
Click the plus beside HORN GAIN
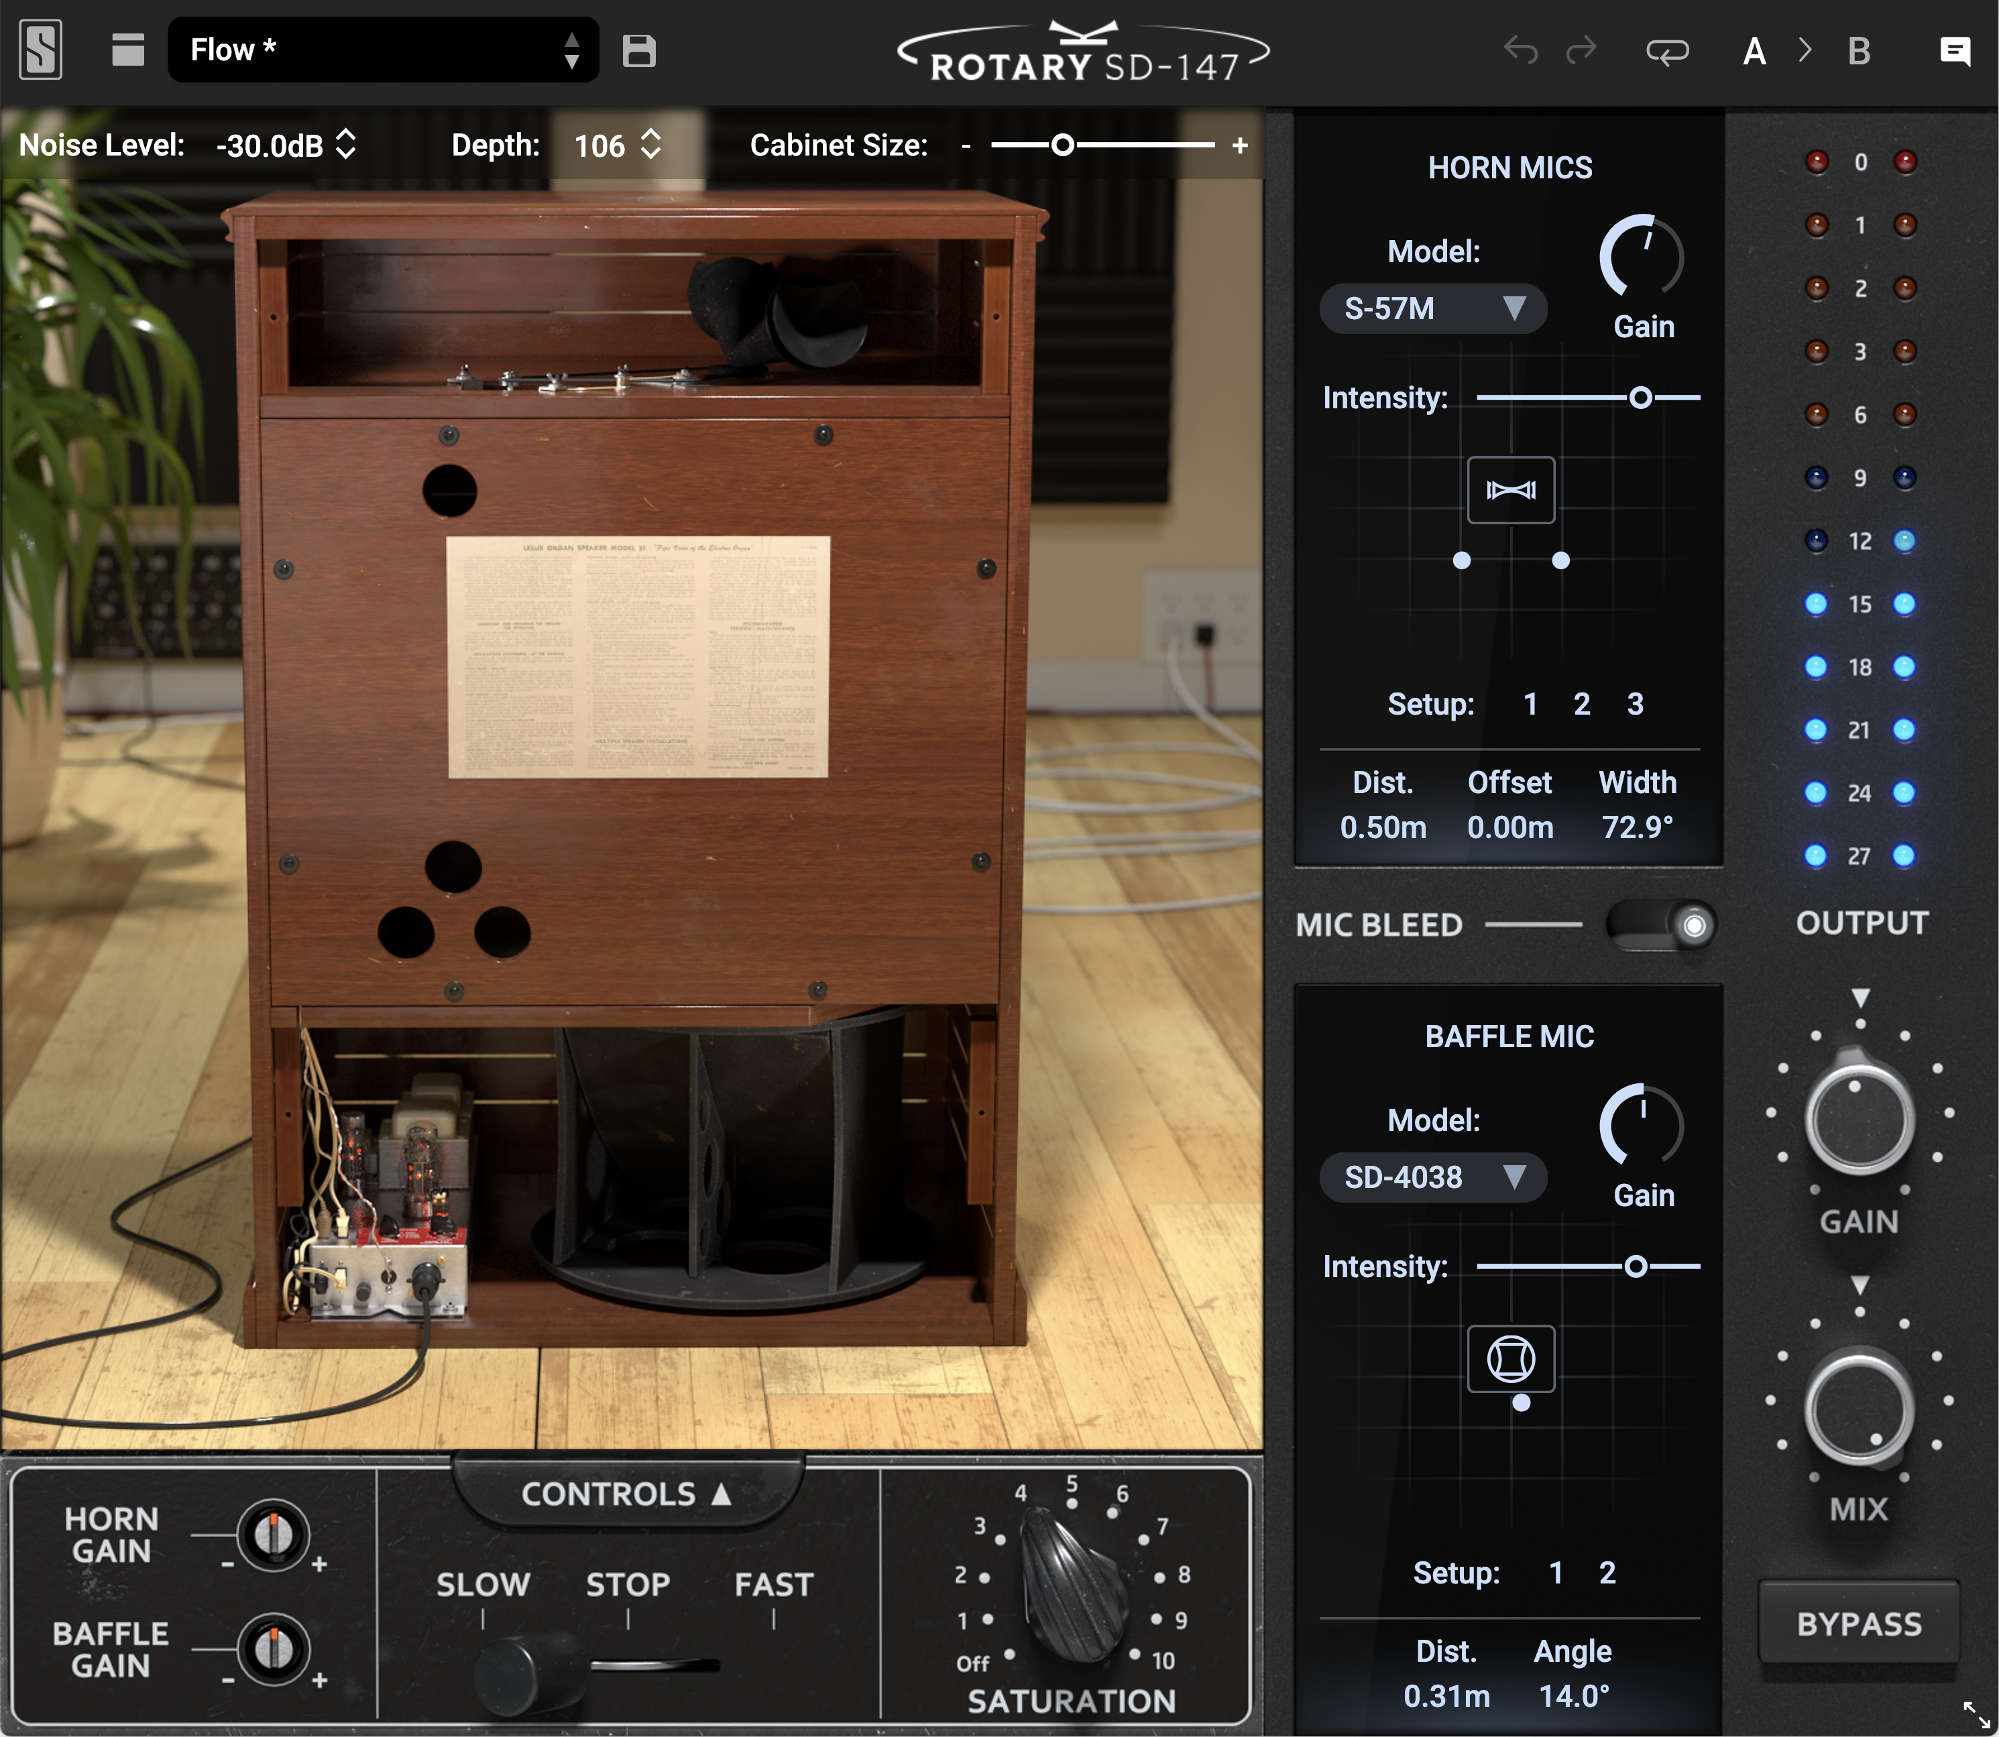point(319,1563)
